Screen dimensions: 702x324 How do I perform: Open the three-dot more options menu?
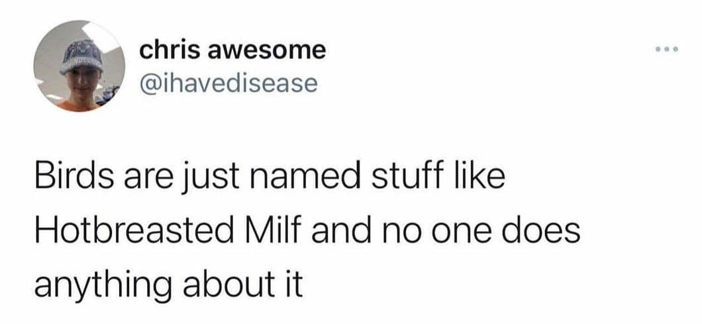pos(667,48)
